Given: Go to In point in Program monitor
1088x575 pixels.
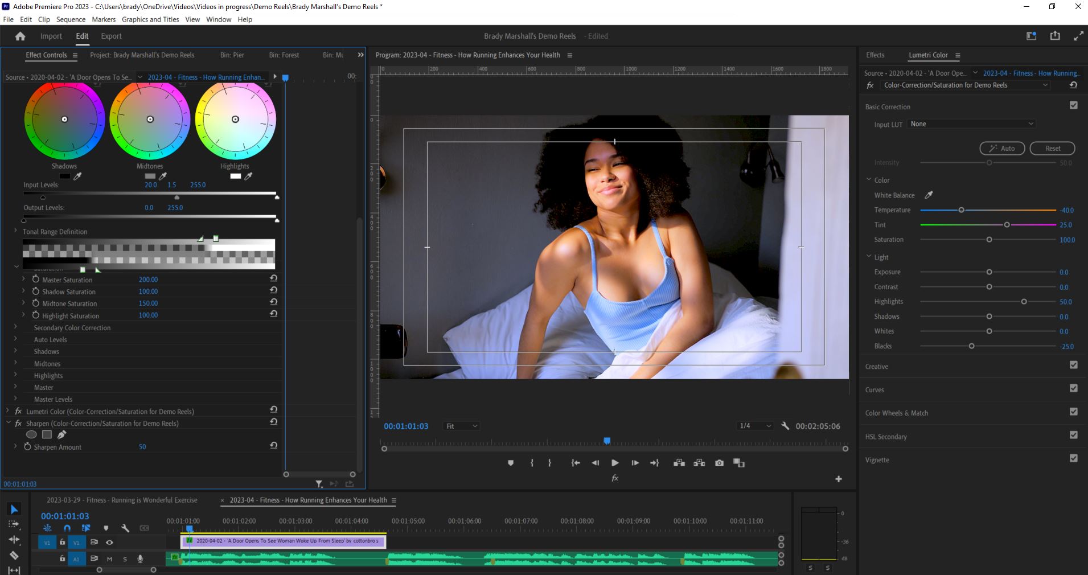Looking at the screenshot, I should click(x=576, y=463).
